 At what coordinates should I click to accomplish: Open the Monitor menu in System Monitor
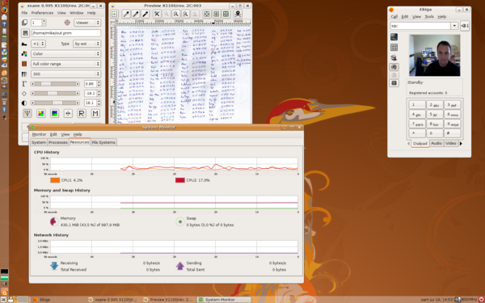(x=39, y=134)
